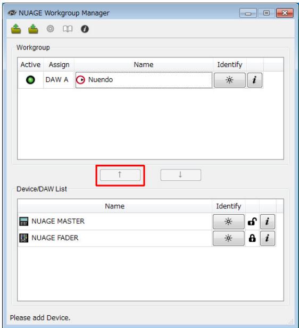This screenshot has height=328, width=299.
Task: Show info for the Nuendo row
Action: pos(255,80)
